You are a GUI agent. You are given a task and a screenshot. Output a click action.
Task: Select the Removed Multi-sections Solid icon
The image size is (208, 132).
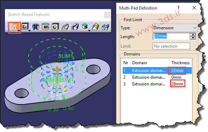(x=105, y=27)
